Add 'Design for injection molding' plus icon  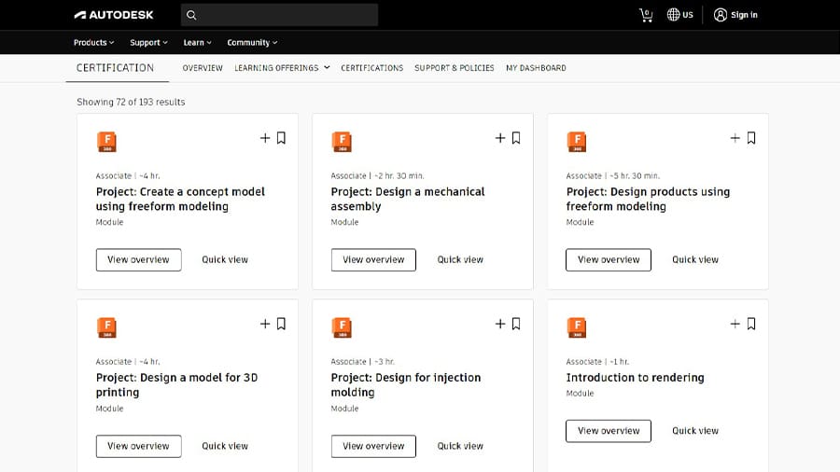coord(500,324)
